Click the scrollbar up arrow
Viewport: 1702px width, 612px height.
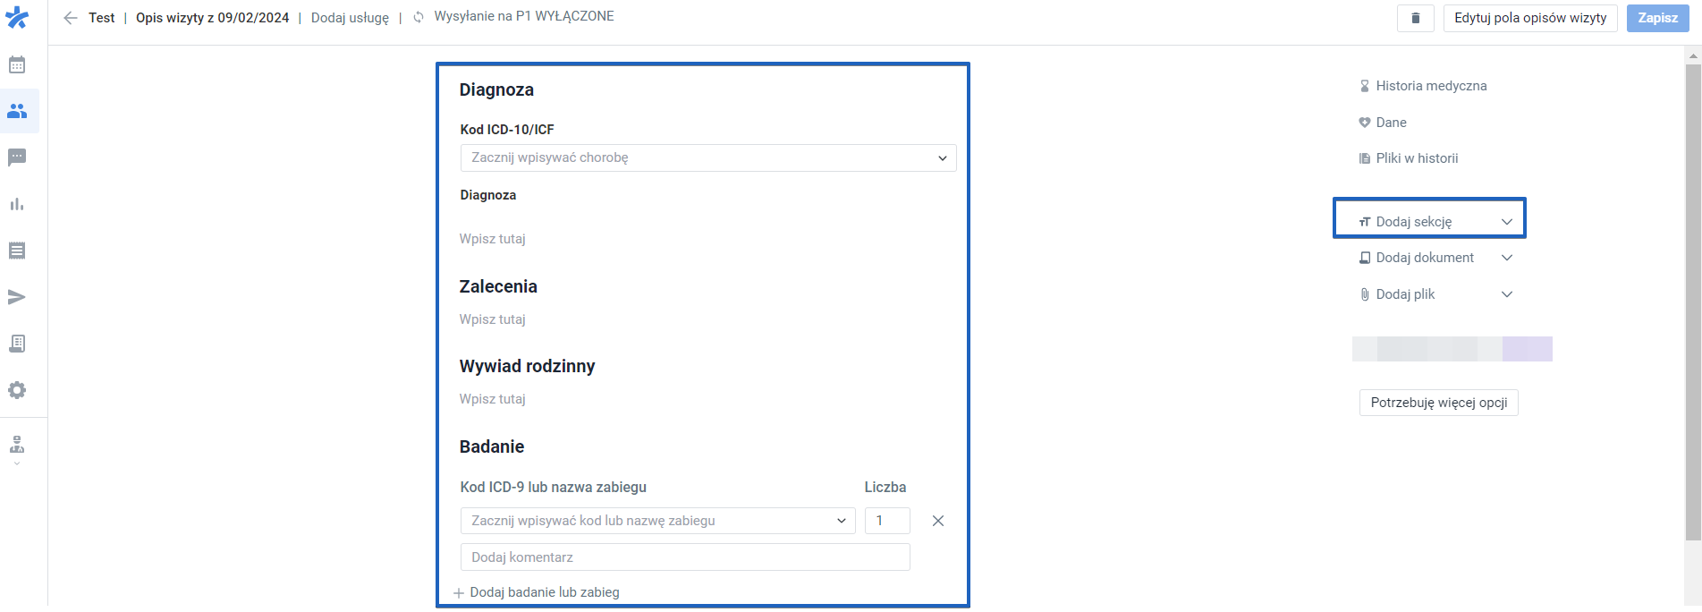pos(1693,55)
